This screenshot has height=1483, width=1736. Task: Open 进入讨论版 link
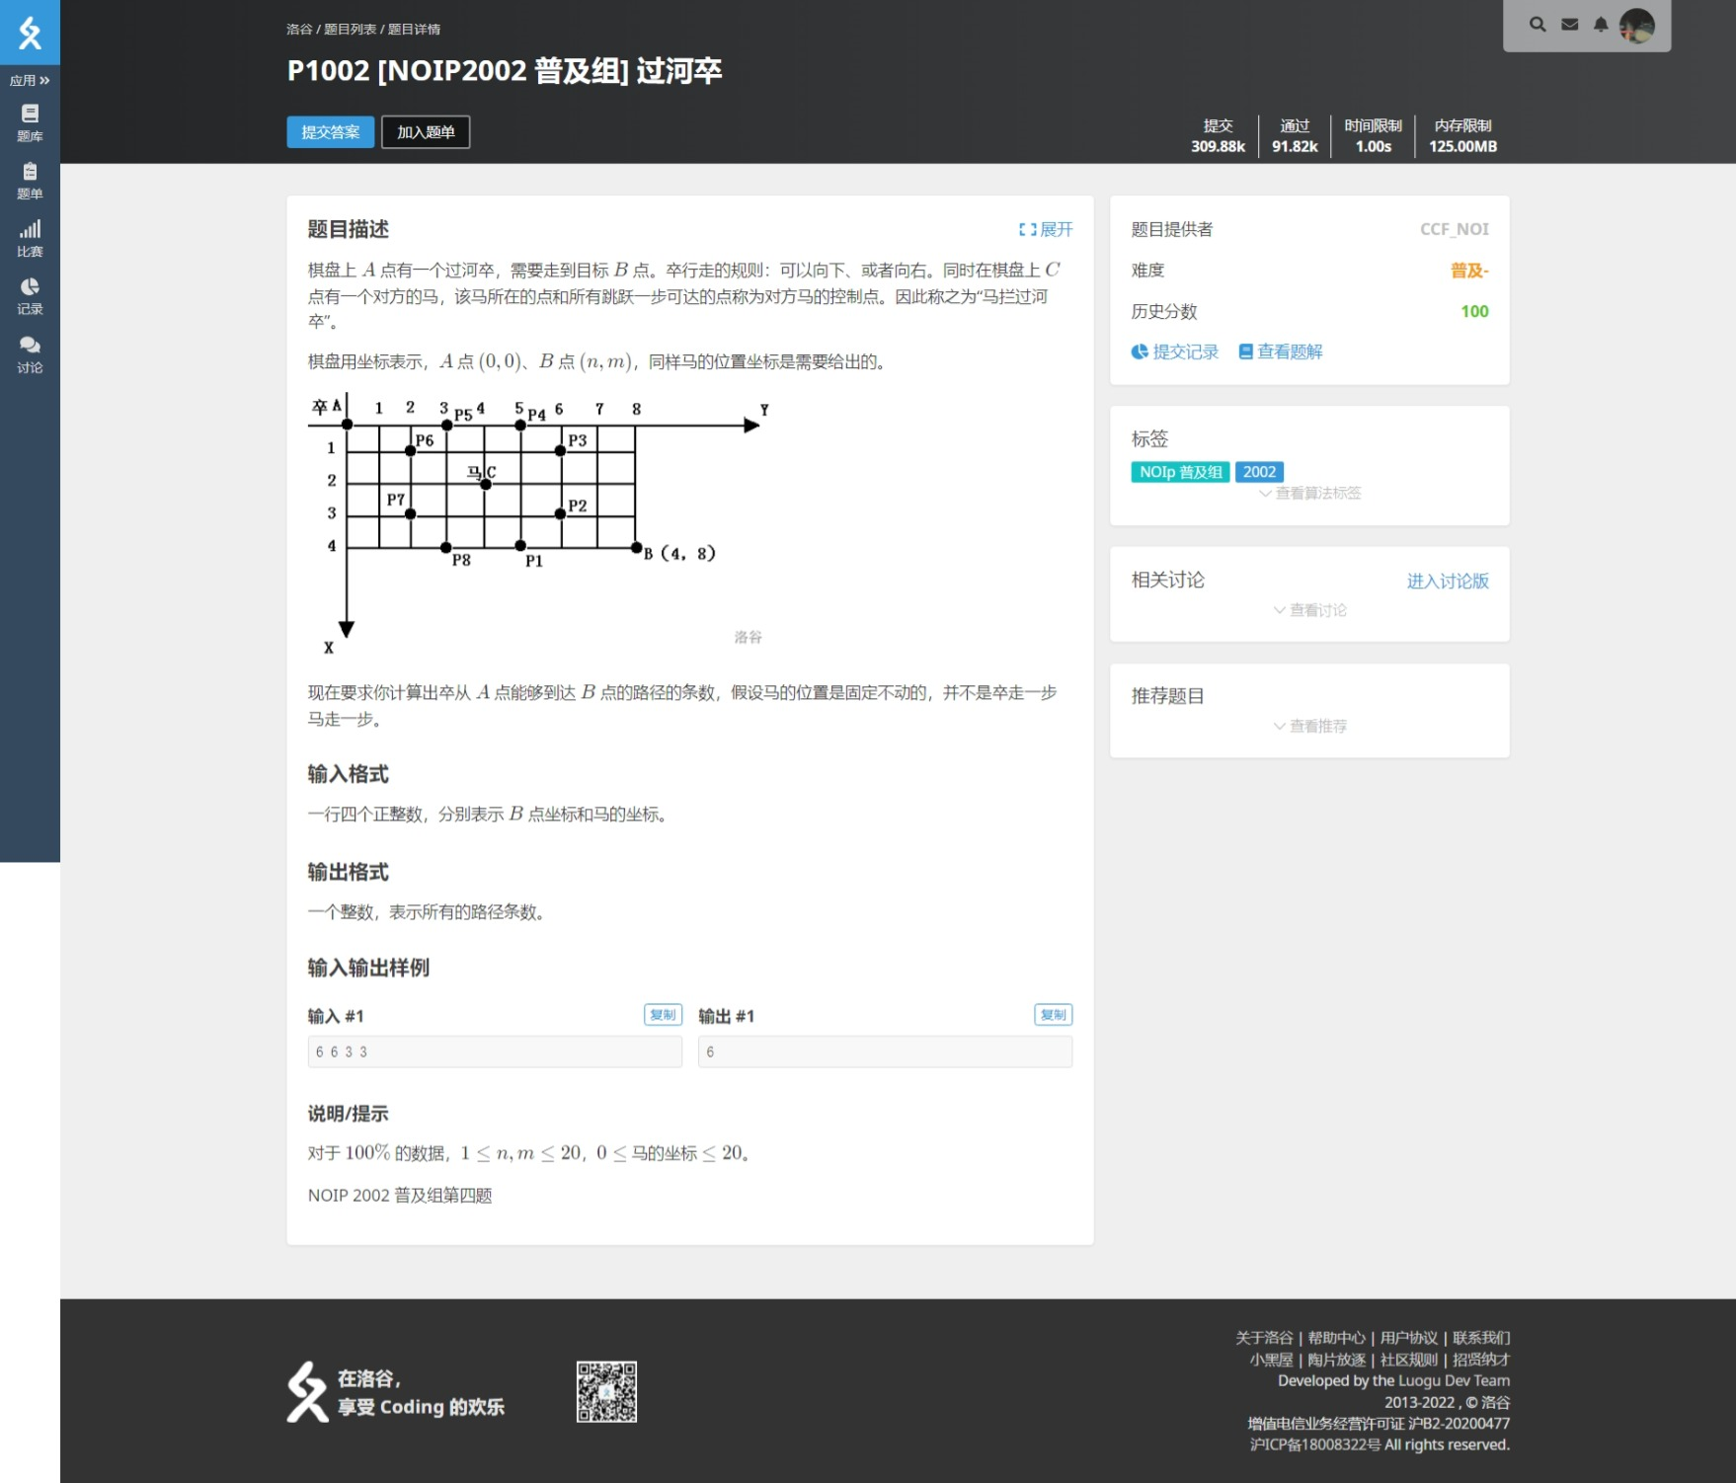pyautogui.click(x=1447, y=582)
